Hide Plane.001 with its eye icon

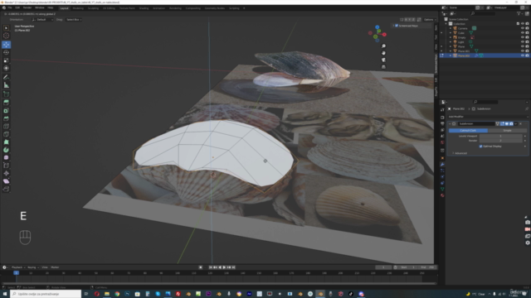pyautogui.click(x=522, y=51)
